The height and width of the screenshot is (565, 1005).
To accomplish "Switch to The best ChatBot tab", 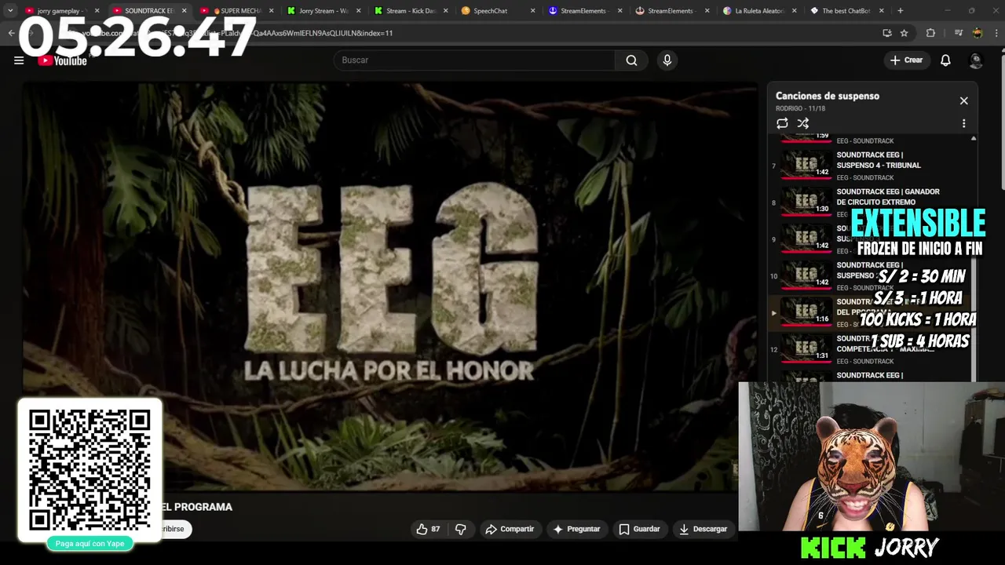I will (846, 11).
